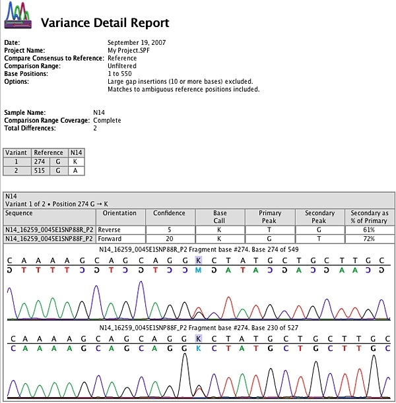Click the 'Unfiltered' comparison range value

[122, 66]
